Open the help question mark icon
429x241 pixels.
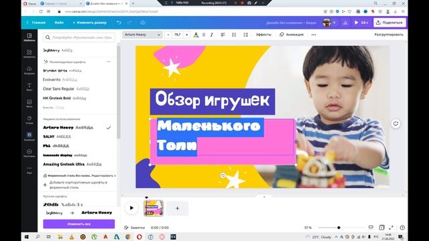click(x=402, y=228)
